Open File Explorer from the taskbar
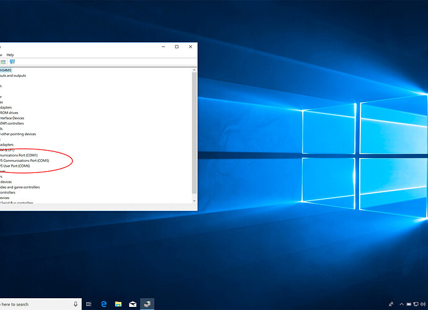 click(x=118, y=304)
